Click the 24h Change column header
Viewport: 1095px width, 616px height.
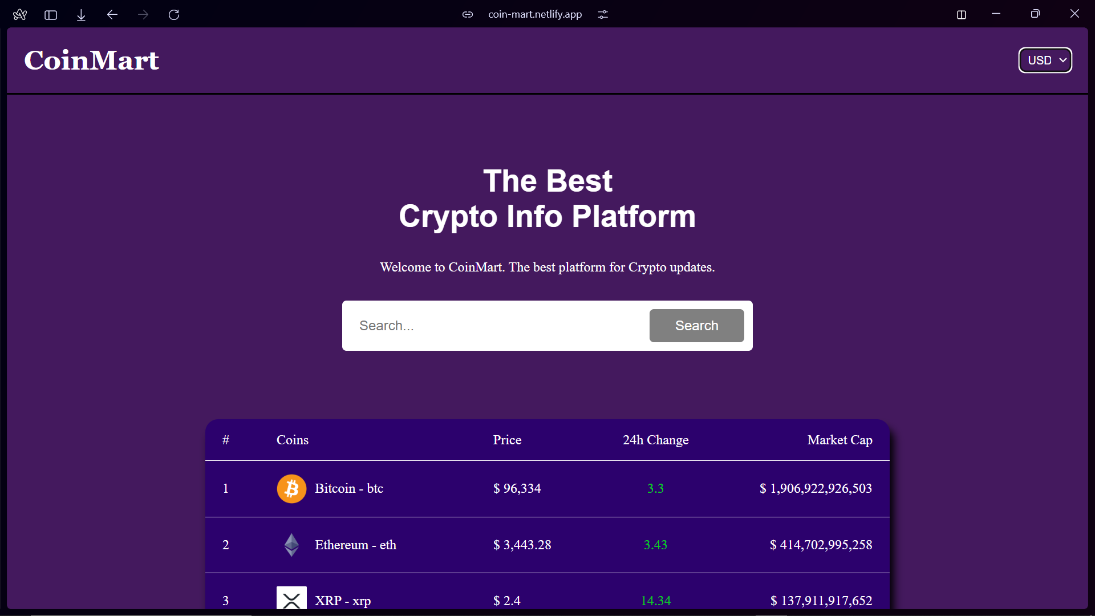pyautogui.click(x=655, y=440)
